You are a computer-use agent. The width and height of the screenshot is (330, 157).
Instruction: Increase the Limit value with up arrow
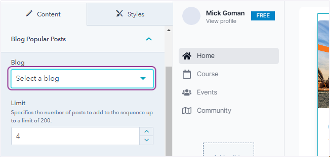pos(147,131)
